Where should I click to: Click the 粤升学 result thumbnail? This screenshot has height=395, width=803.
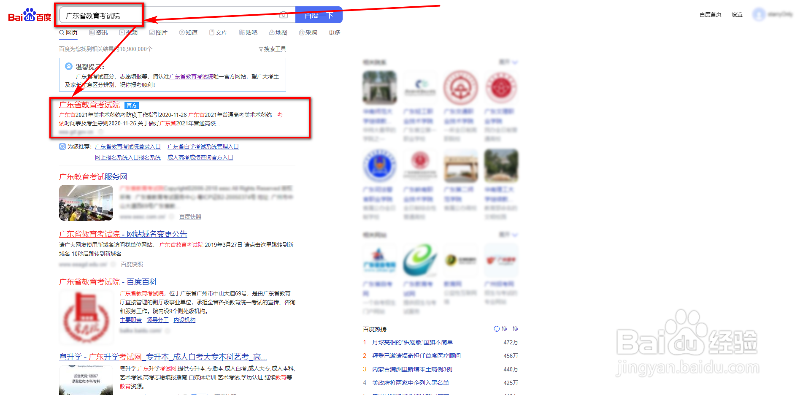[x=86, y=380]
